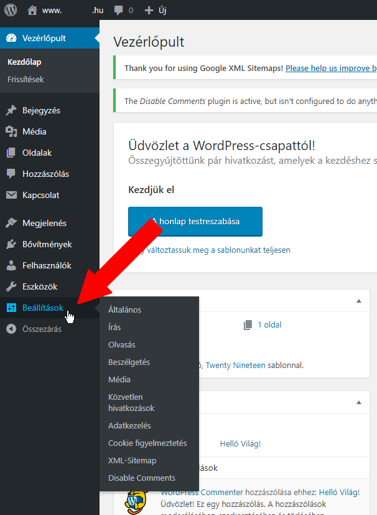Click the pages icon beside 1 oldal
This screenshot has height=515, width=377.
[x=248, y=325]
